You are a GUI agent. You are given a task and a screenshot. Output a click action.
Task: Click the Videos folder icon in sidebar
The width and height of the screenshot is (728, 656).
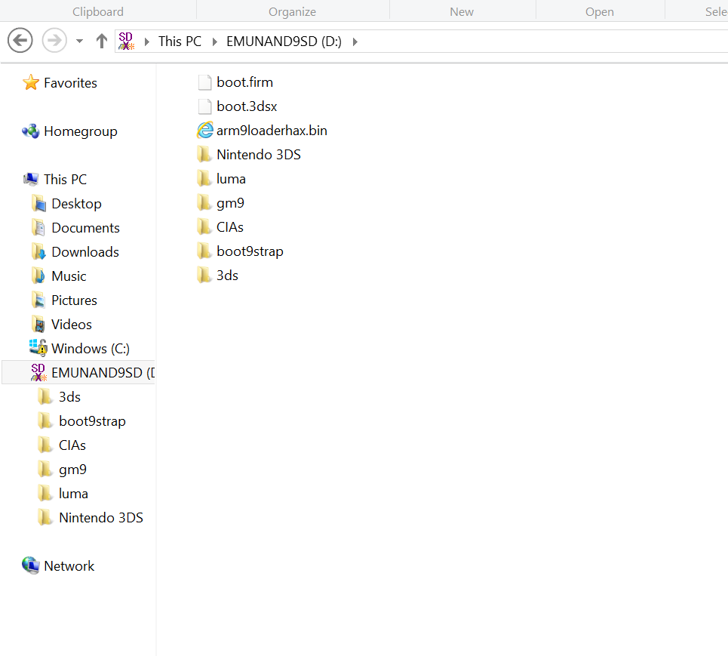pos(39,325)
